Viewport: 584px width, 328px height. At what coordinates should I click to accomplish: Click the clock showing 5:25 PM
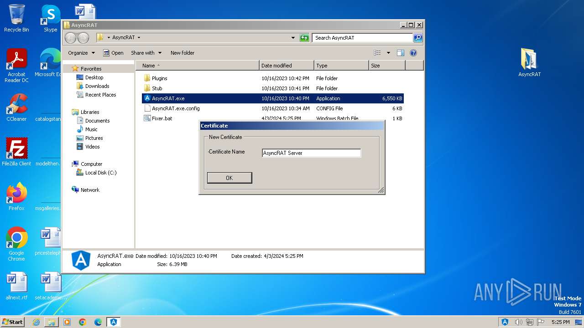(560, 322)
